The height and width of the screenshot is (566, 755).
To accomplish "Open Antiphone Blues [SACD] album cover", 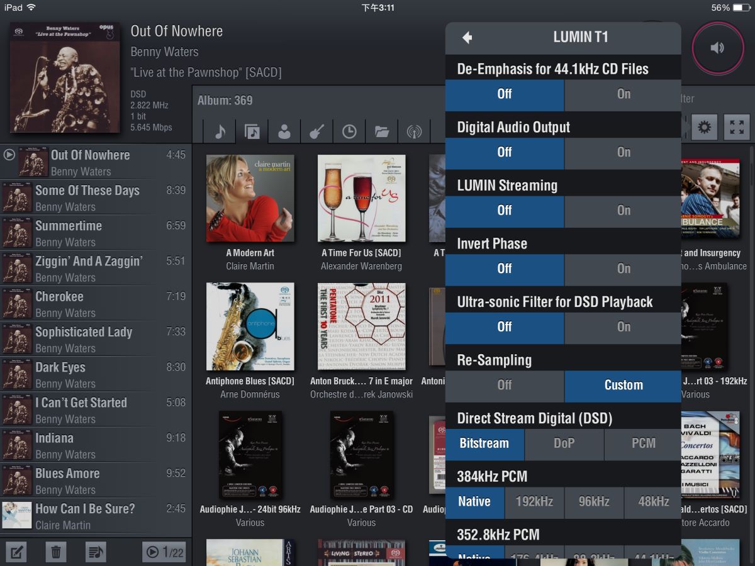I will (250, 326).
